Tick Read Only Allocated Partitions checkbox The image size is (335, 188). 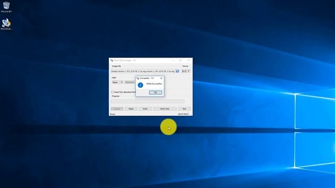click(113, 92)
